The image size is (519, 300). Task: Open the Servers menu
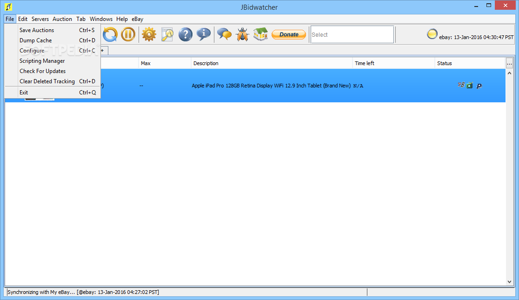tap(40, 19)
